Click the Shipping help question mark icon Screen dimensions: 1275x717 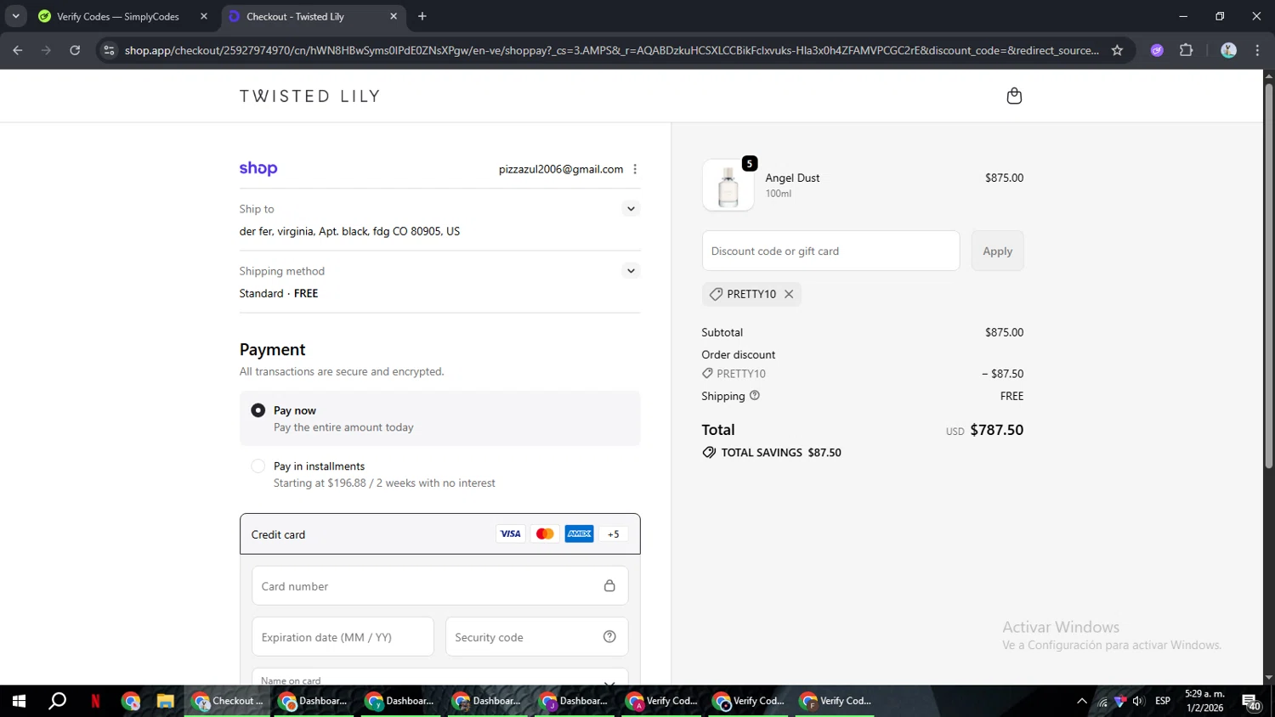pyautogui.click(x=754, y=395)
